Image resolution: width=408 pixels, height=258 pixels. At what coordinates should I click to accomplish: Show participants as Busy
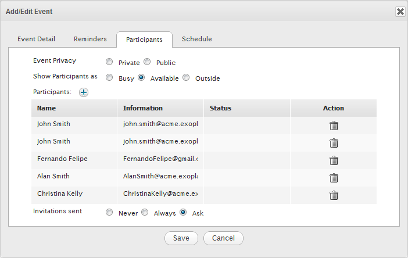(x=109, y=78)
